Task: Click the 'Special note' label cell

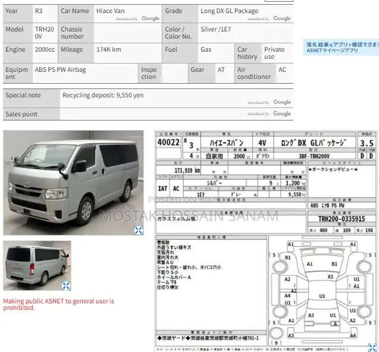Action: pos(32,98)
